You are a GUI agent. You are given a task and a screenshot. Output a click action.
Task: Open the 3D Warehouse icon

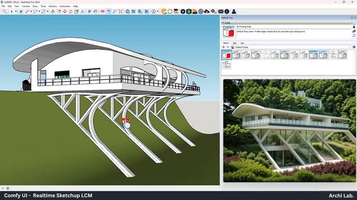point(128,11)
